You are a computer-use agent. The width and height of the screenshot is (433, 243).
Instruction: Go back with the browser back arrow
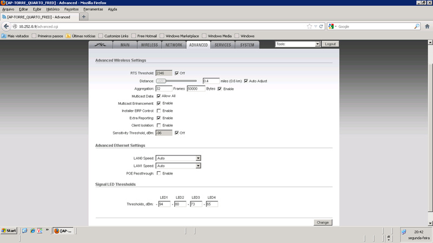pos(6,26)
